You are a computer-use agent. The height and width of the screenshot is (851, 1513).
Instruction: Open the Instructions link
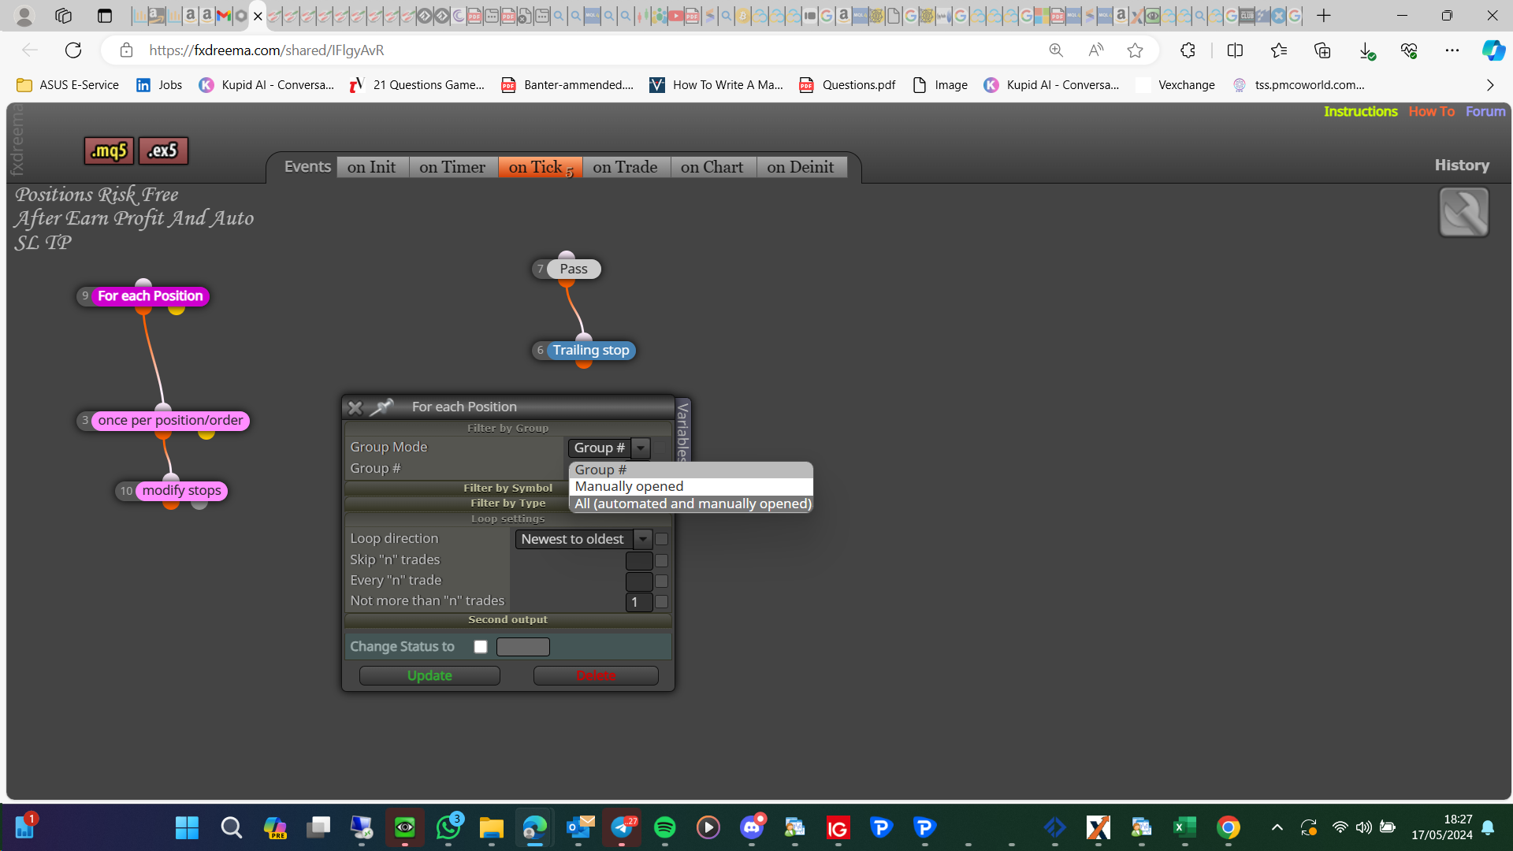1360,111
